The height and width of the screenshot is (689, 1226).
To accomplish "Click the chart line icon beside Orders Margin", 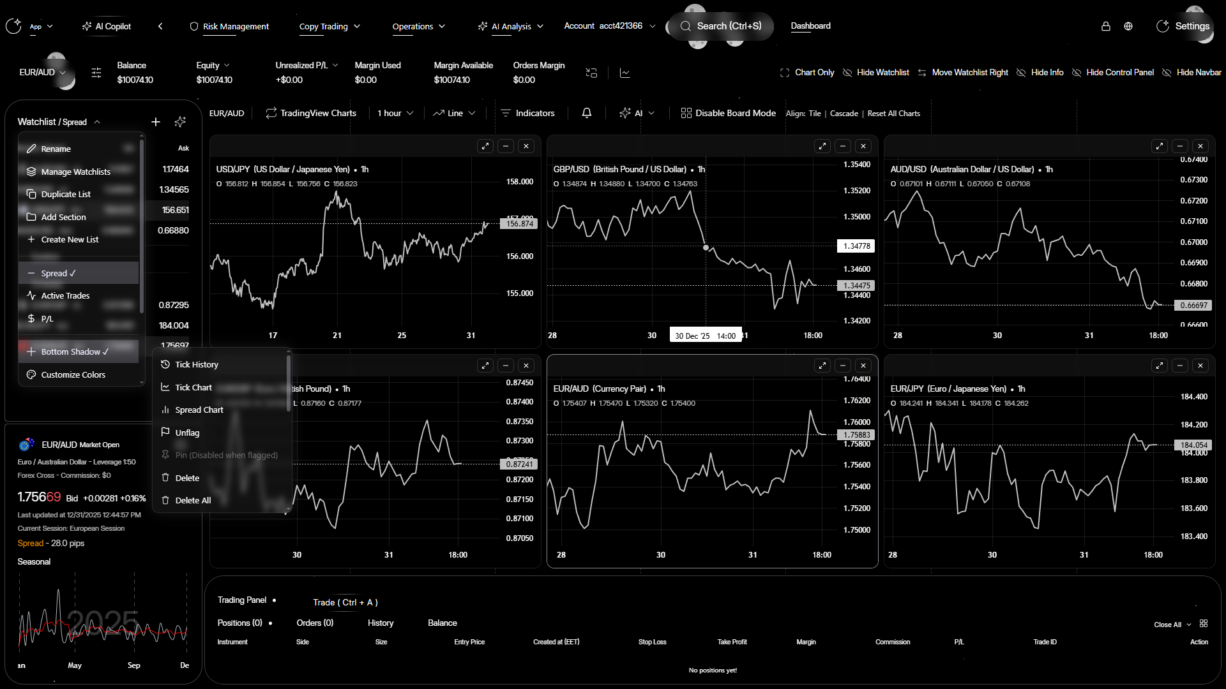I will [625, 73].
